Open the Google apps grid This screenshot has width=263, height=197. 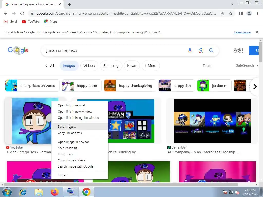coord(241,51)
